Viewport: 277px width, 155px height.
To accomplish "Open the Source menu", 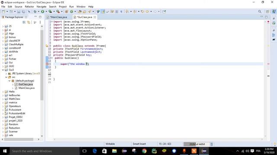I will click(18, 7).
